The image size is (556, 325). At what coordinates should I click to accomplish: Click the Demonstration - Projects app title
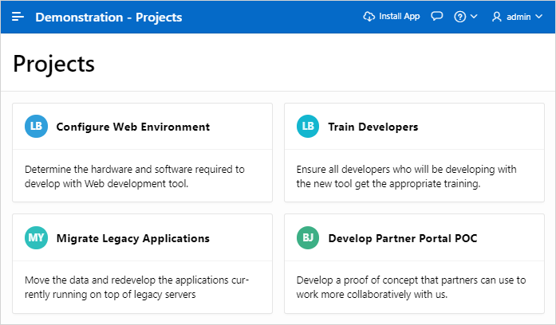pos(108,17)
